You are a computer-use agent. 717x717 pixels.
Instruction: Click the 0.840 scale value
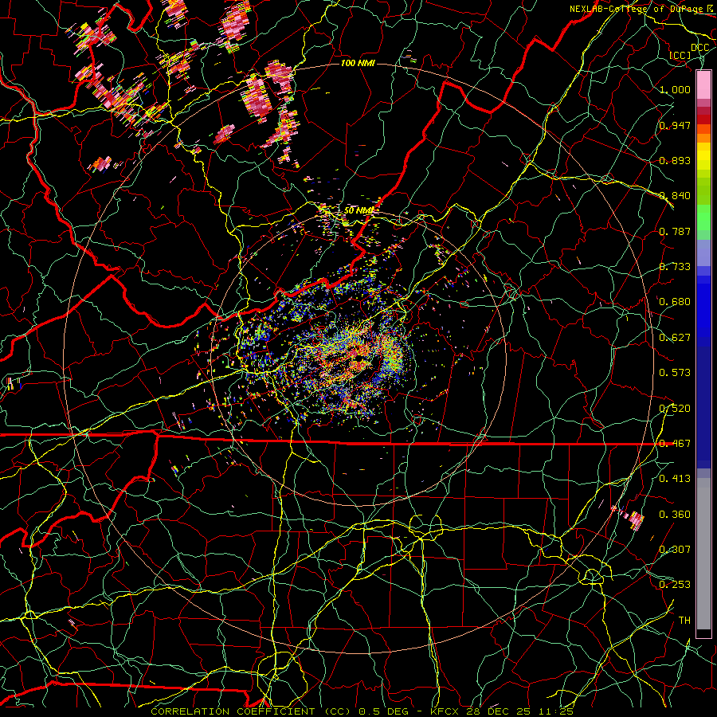[675, 196]
